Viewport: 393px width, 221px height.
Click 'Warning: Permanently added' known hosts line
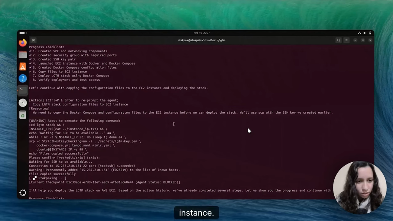pyautogui.click(x=104, y=170)
